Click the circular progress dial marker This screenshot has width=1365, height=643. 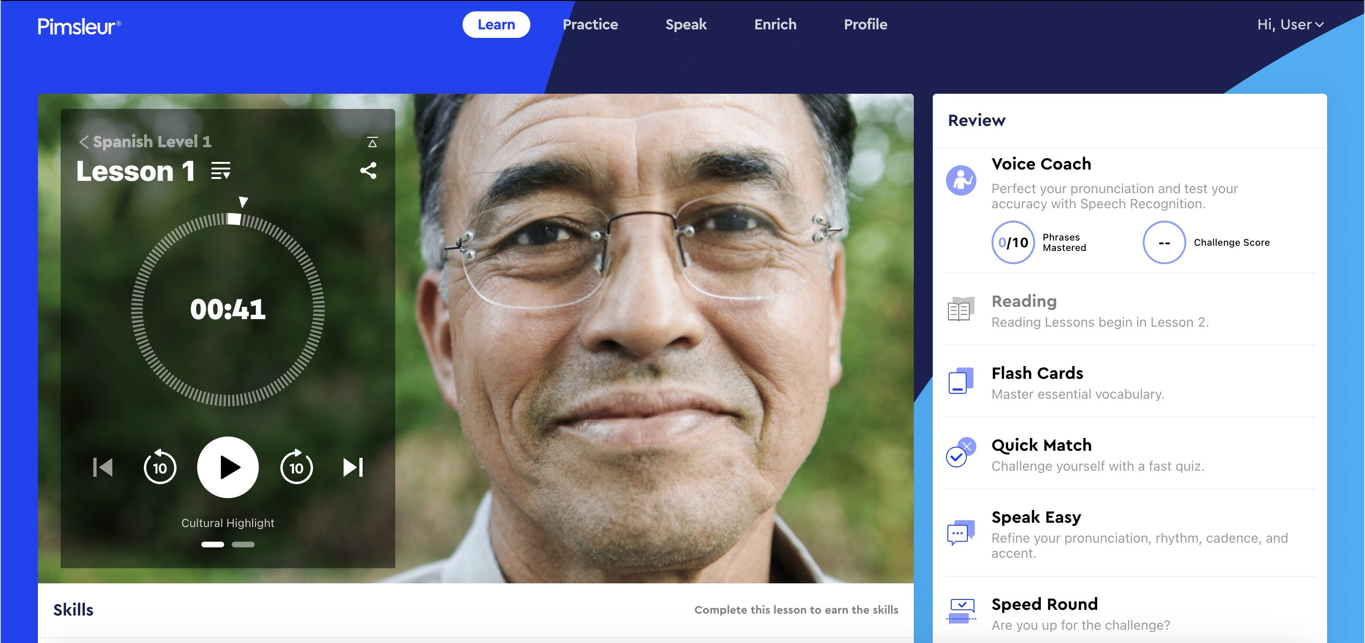[x=234, y=219]
